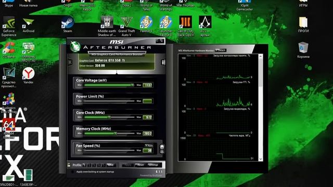The image size is (333, 187).
Task: Click the Afterburner left side K button
Action: (70, 62)
